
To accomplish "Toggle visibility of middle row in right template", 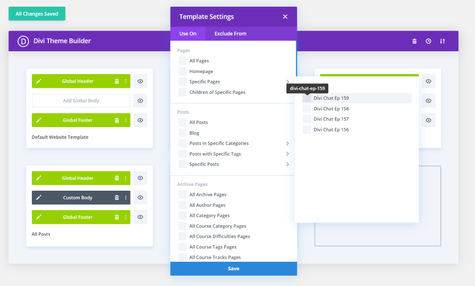I will (428, 101).
